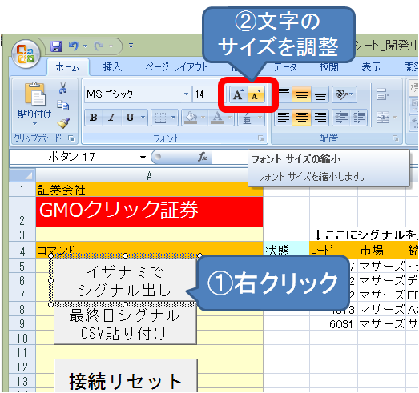Image resolution: width=419 pixels, height=393 pixels.
Task: Open the 挿入 ribbon tab
Action: 112,67
